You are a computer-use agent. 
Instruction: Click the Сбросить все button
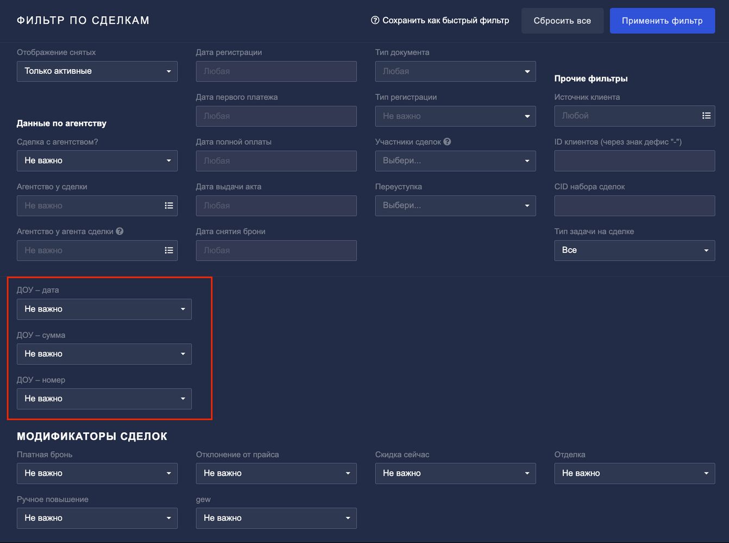tap(562, 21)
